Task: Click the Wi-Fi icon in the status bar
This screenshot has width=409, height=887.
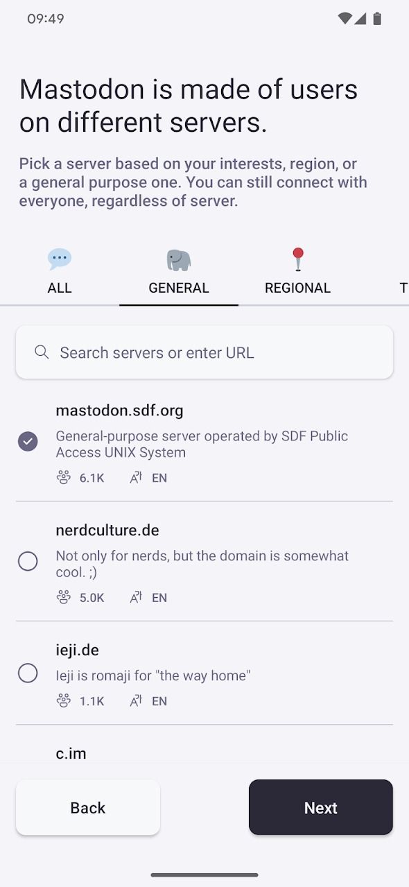Action: [x=345, y=19]
